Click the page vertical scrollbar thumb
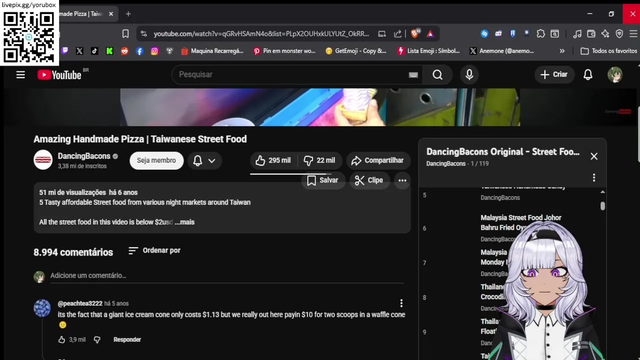640x360 pixels. (x=637, y=134)
